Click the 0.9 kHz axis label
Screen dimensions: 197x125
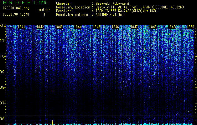click(x=2, y=72)
